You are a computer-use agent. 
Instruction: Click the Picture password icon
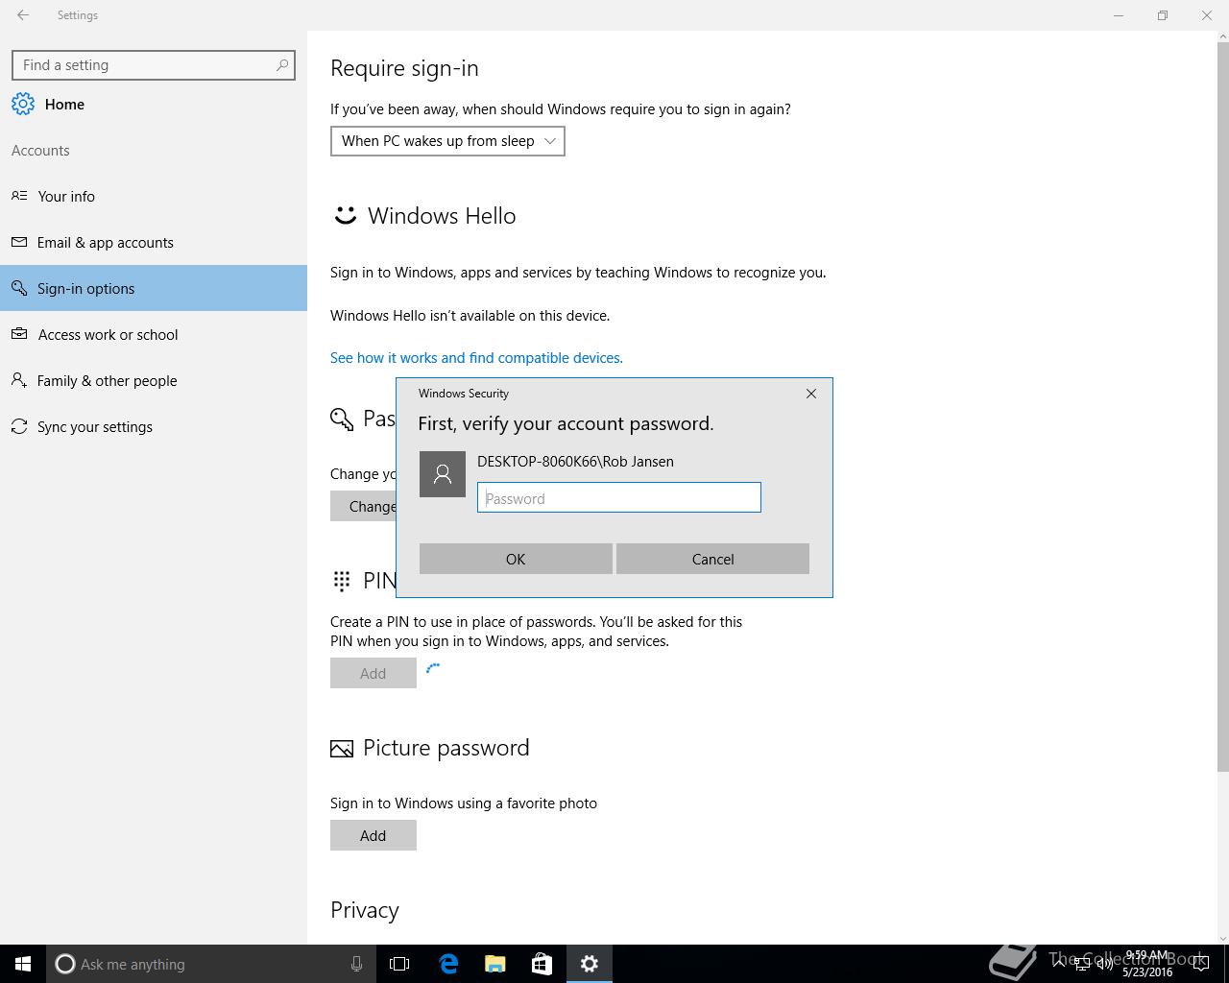click(342, 749)
